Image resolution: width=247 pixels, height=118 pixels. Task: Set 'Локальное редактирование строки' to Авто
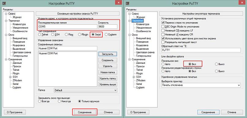pos(163,71)
